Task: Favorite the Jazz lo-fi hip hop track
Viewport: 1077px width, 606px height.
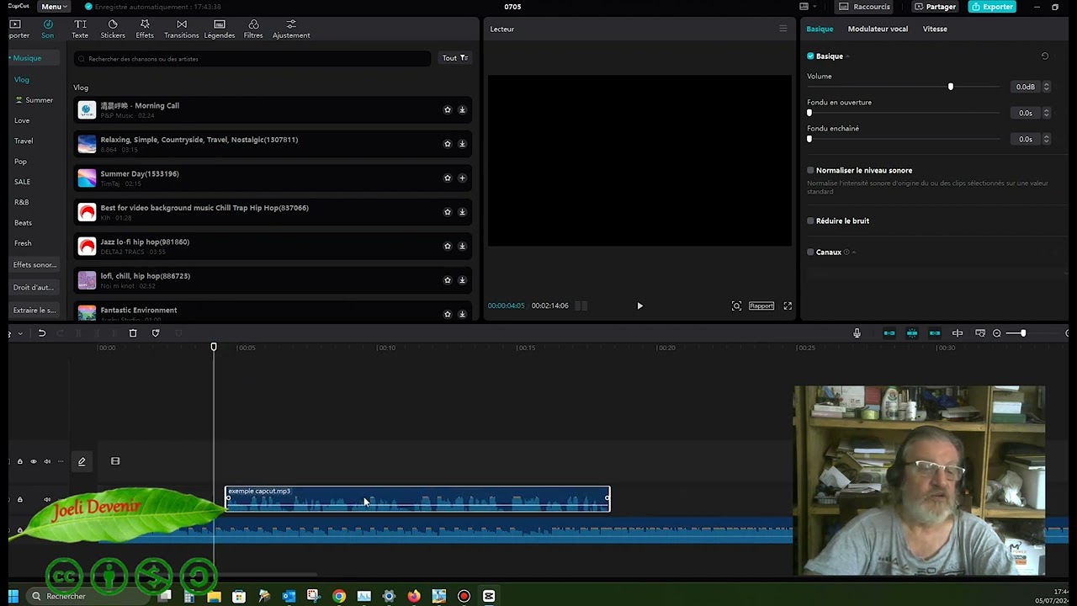Action: (x=448, y=246)
